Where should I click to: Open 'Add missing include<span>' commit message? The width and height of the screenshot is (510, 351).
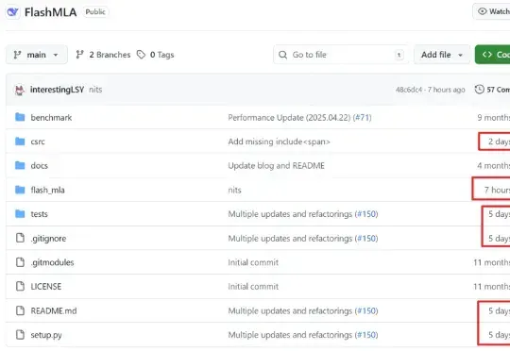pyautogui.click(x=279, y=142)
